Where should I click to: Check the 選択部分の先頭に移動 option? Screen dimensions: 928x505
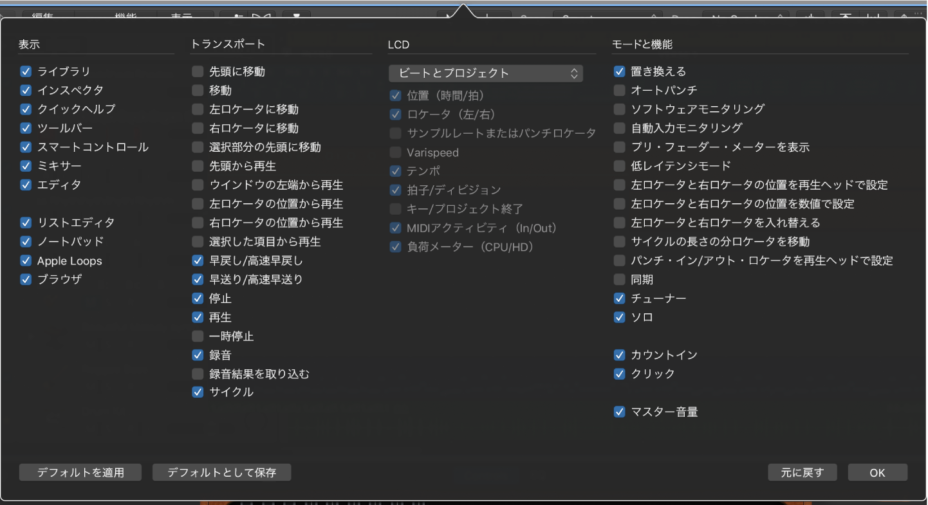coord(198,147)
